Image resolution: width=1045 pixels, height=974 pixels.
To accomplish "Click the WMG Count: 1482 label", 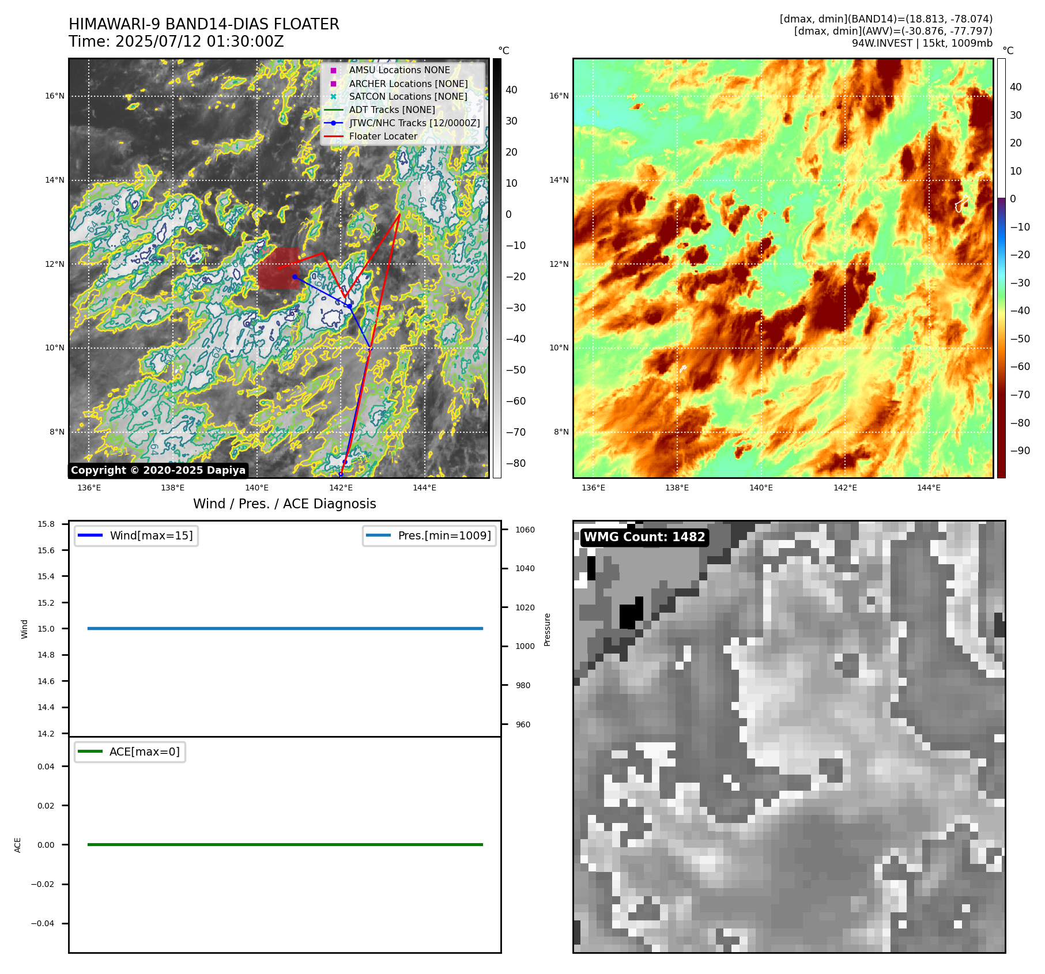I will [644, 537].
